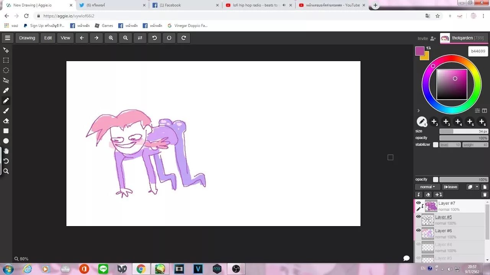The width and height of the screenshot is (490, 275).
Task: Click the merge layer down button
Action: [418, 195]
